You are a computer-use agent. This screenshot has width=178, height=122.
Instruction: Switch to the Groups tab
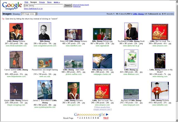pyautogui.click(x=42, y=2)
